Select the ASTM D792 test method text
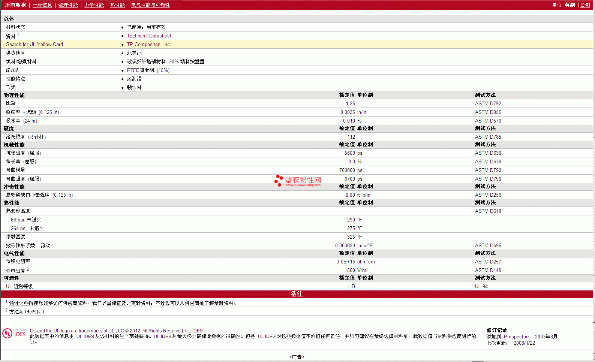595x362 pixels. (x=488, y=103)
